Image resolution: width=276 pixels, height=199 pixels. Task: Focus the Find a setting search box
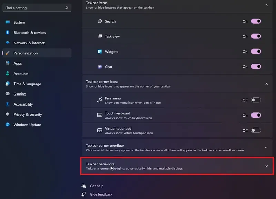coord(37,8)
